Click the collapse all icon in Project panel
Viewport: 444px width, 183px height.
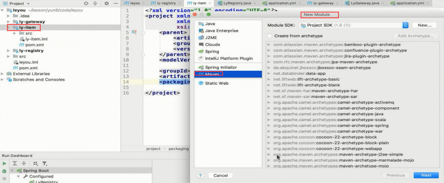95,3
